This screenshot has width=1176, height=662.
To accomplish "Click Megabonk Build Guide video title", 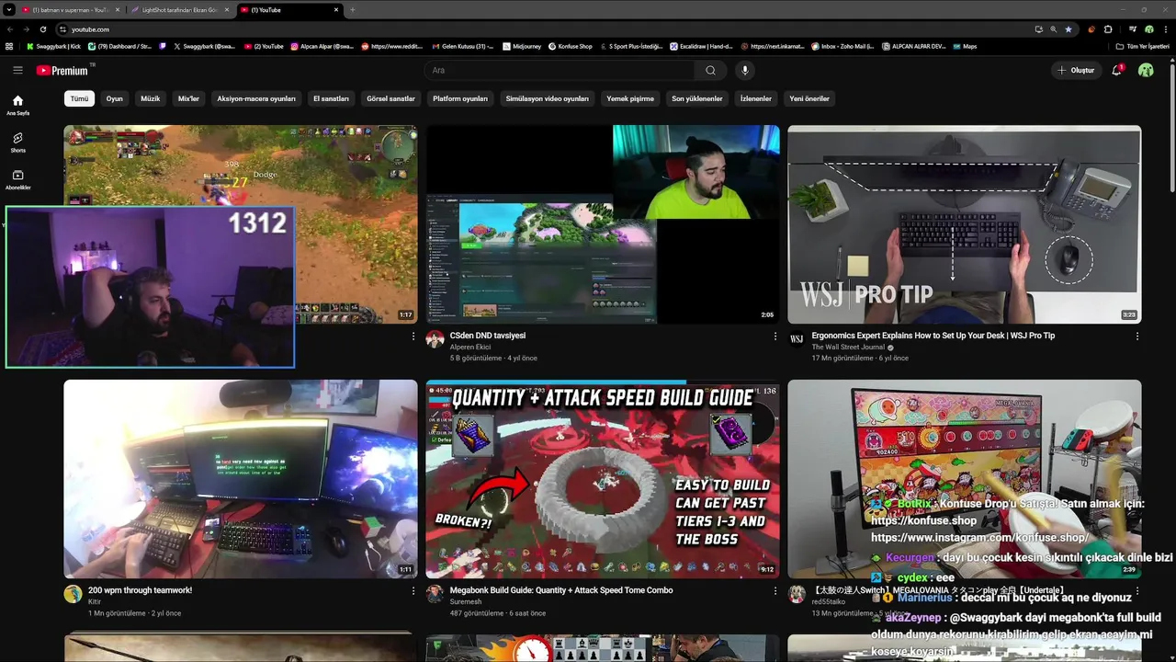I will pos(561,590).
